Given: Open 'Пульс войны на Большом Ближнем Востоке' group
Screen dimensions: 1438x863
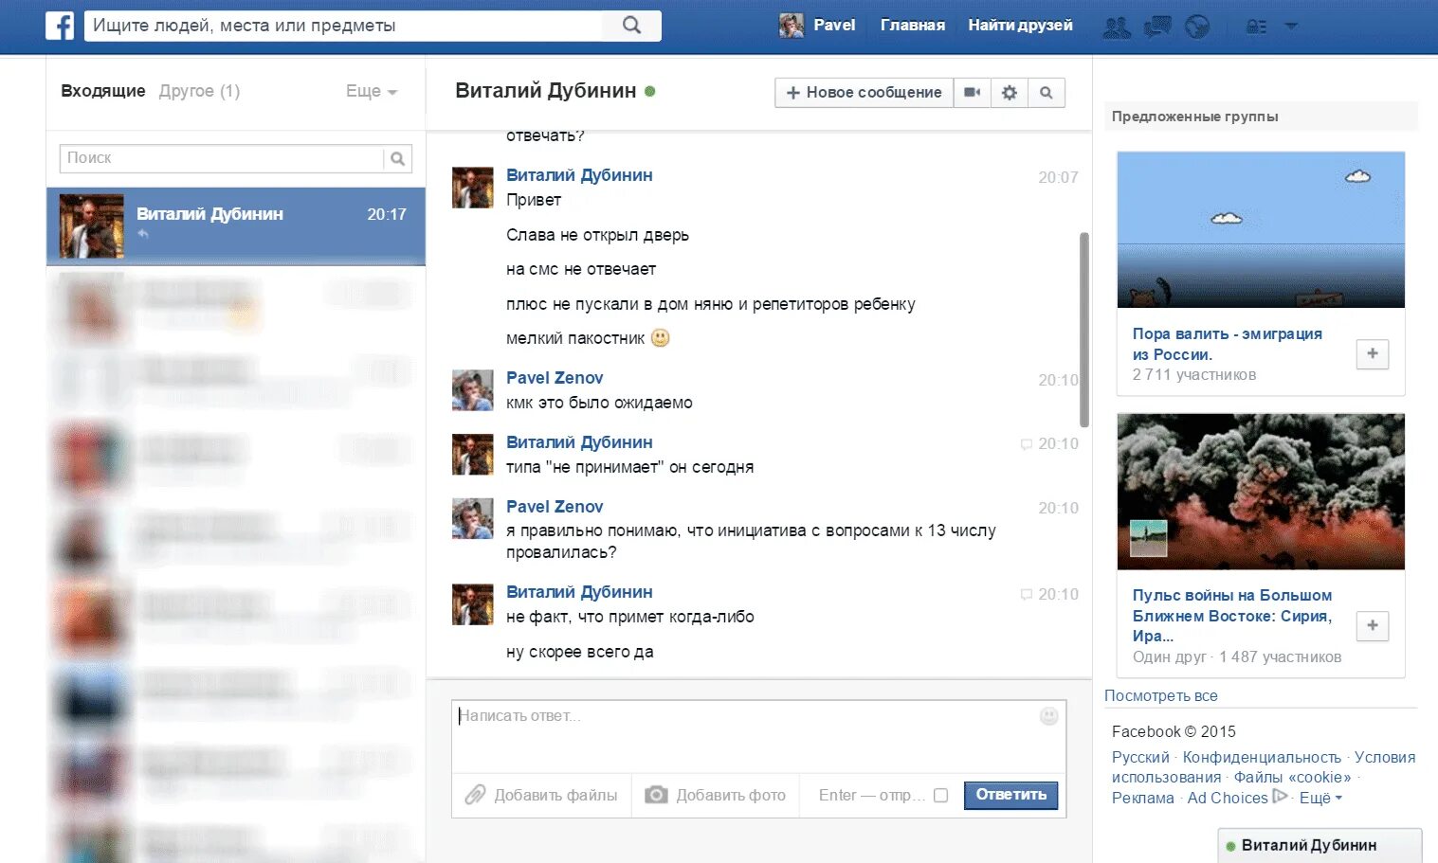Looking at the screenshot, I should coord(1232,616).
